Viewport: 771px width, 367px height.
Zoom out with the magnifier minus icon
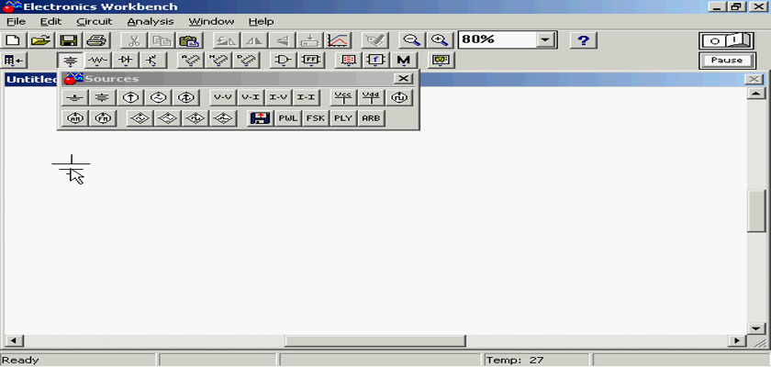411,40
